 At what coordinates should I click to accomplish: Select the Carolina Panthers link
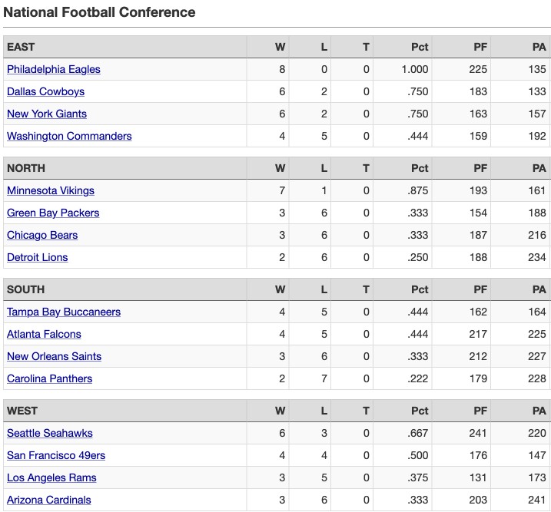(49, 378)
